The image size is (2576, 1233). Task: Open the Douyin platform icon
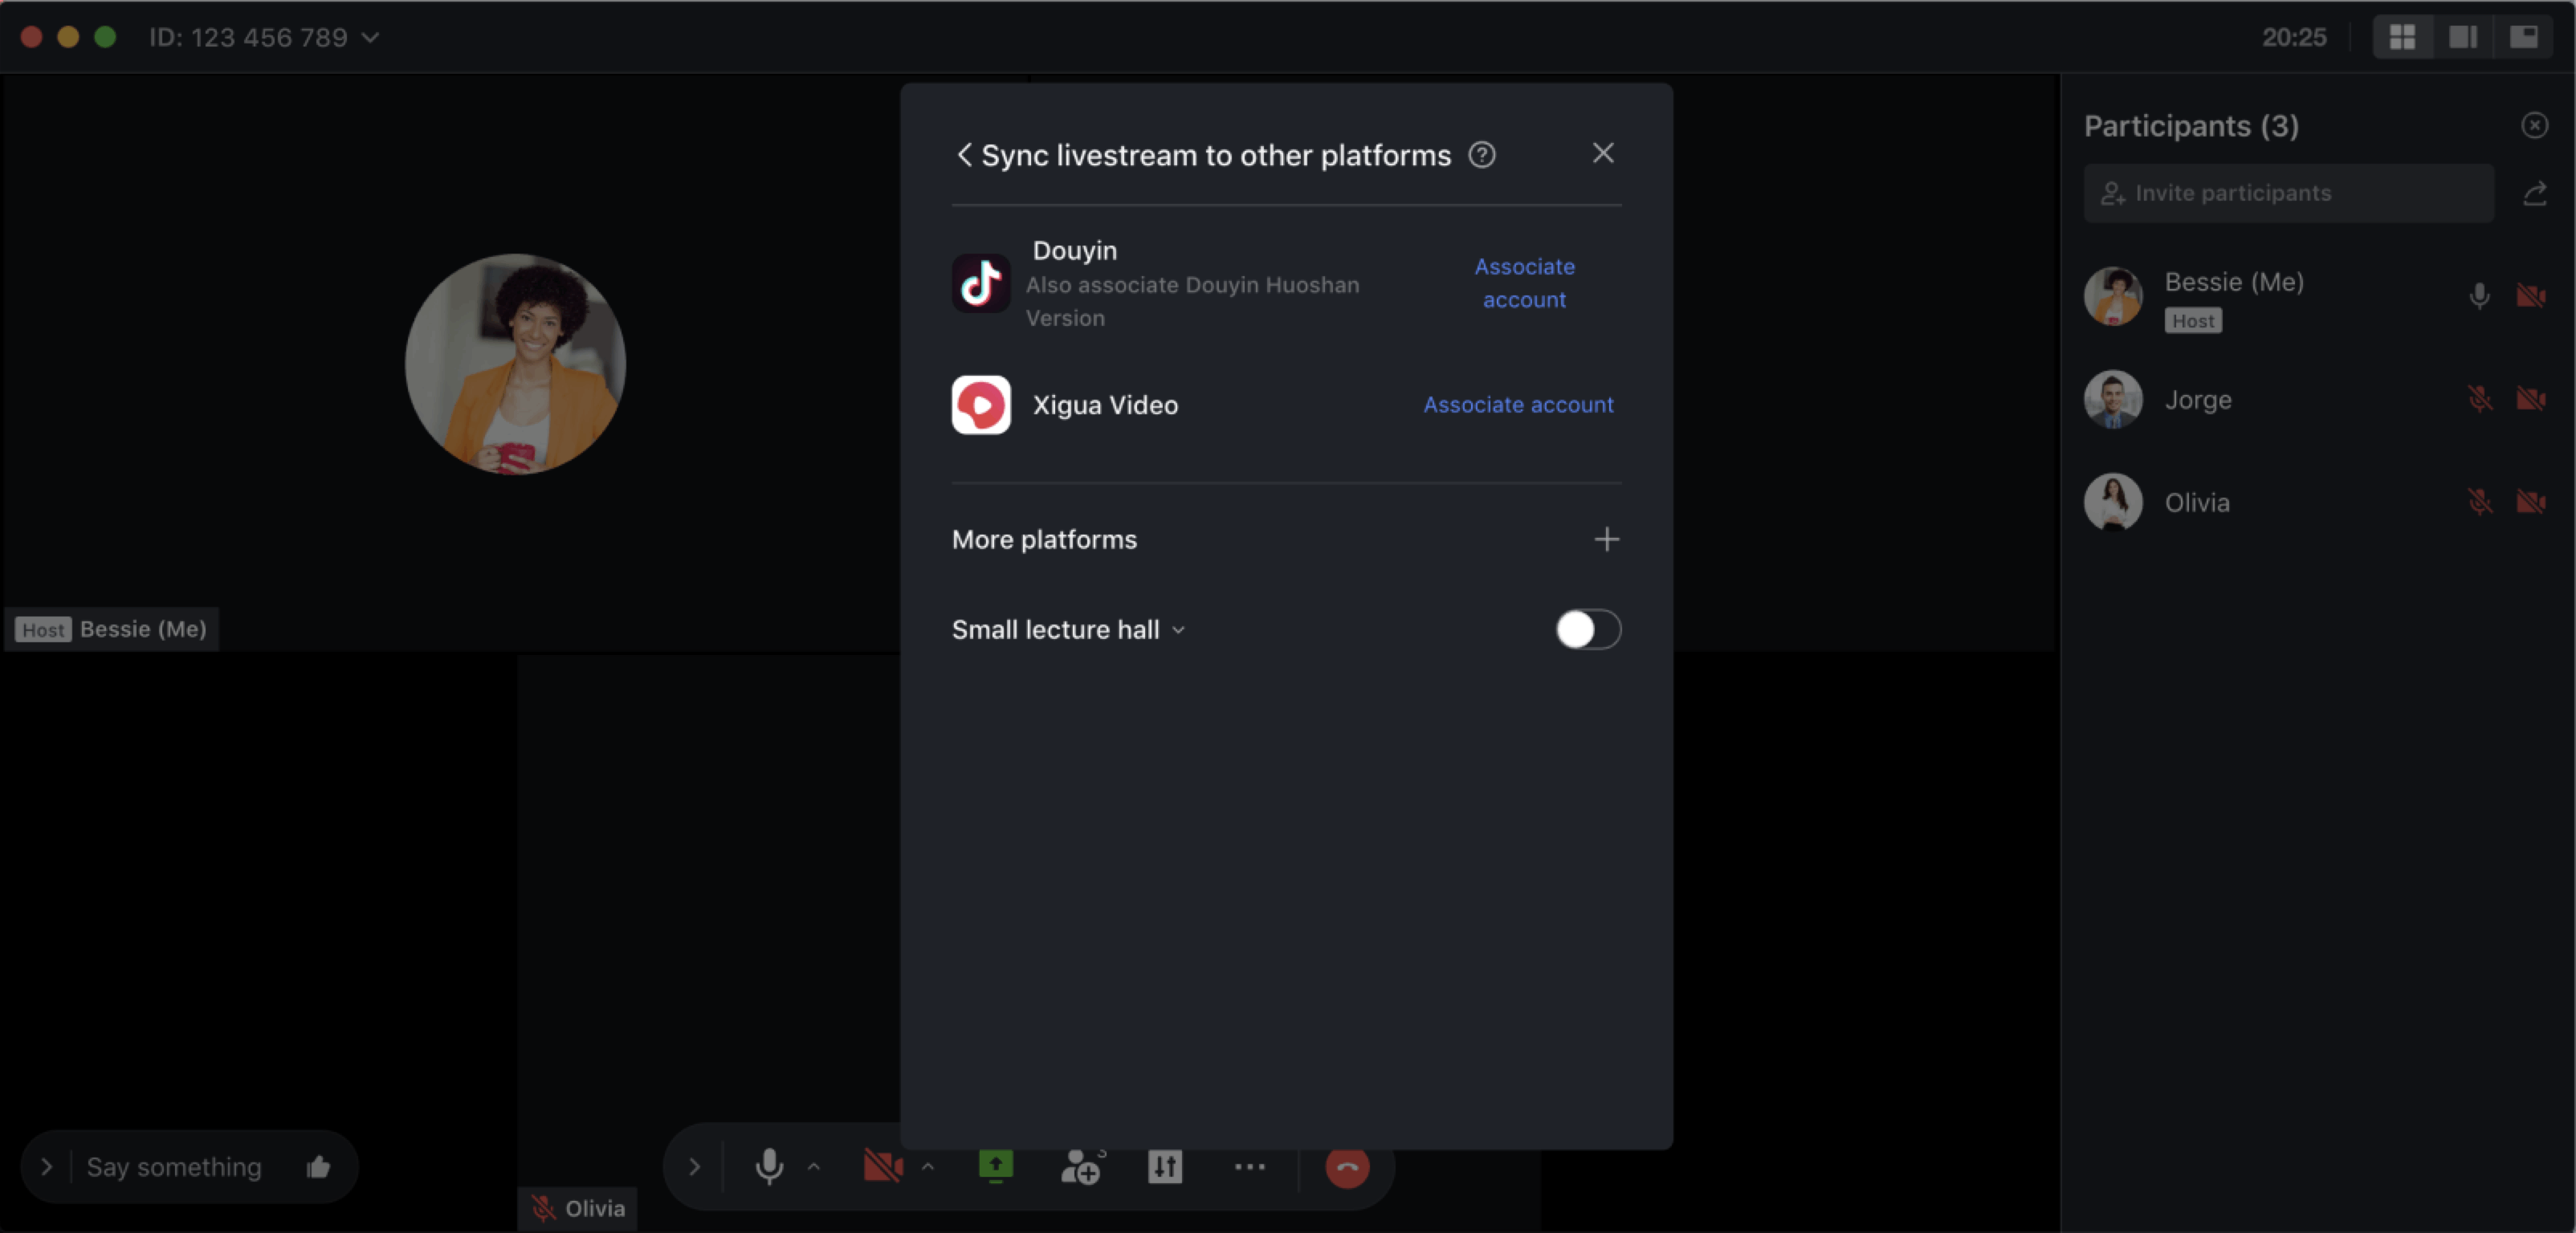pyautogui.click(x=981, y=284)
